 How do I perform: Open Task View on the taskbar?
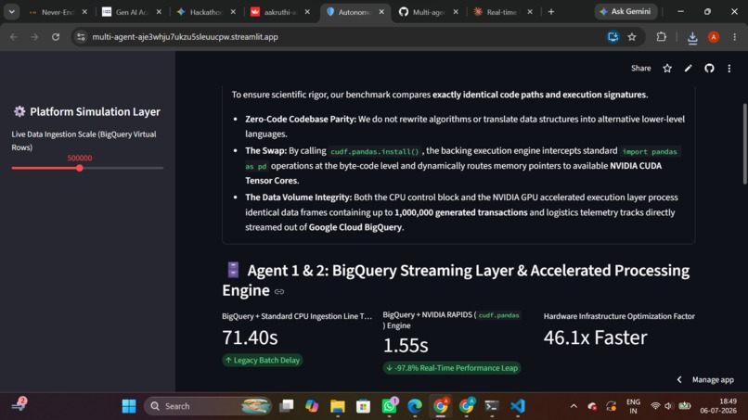pos(286,406)
